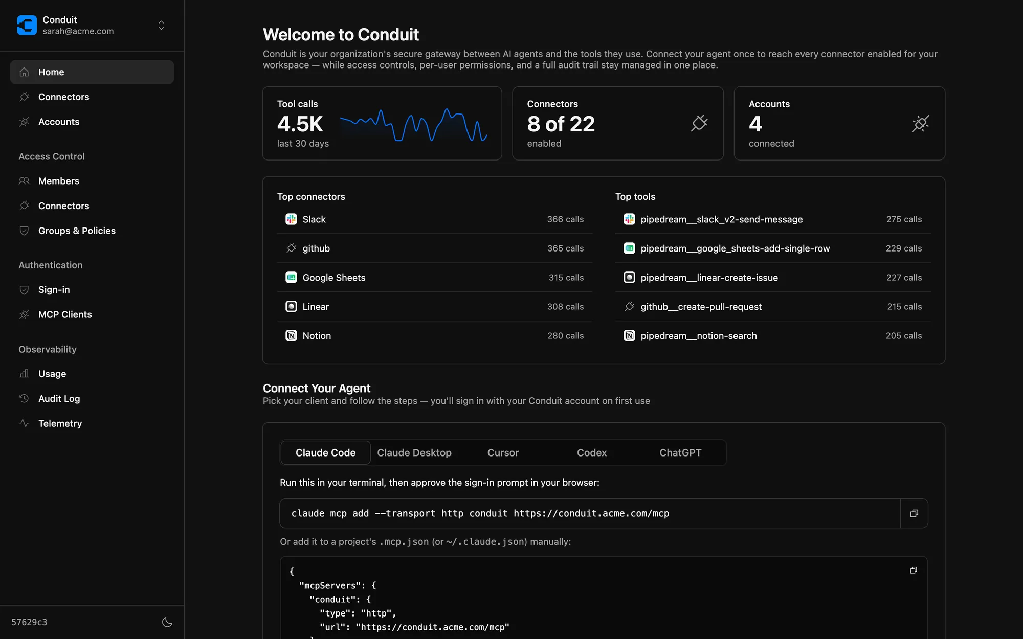
Task: Click the github plug icon in Top connectors
Action: click(291, 248)
